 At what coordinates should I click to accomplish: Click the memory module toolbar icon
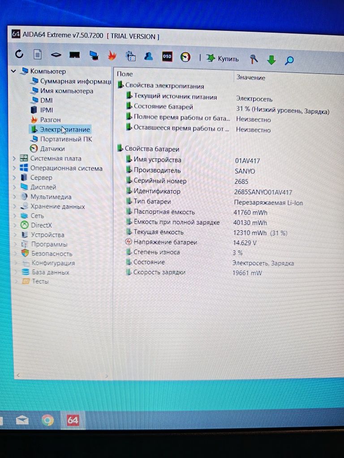[x=75, y=55]
